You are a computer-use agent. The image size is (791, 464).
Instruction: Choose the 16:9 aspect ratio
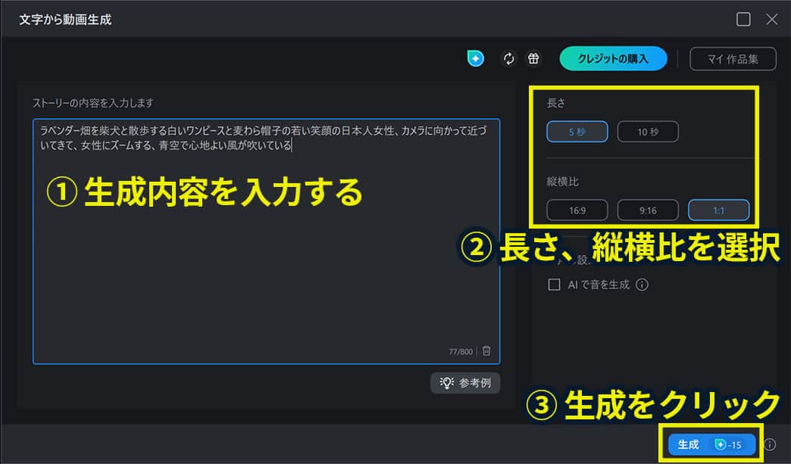[577, 210]
